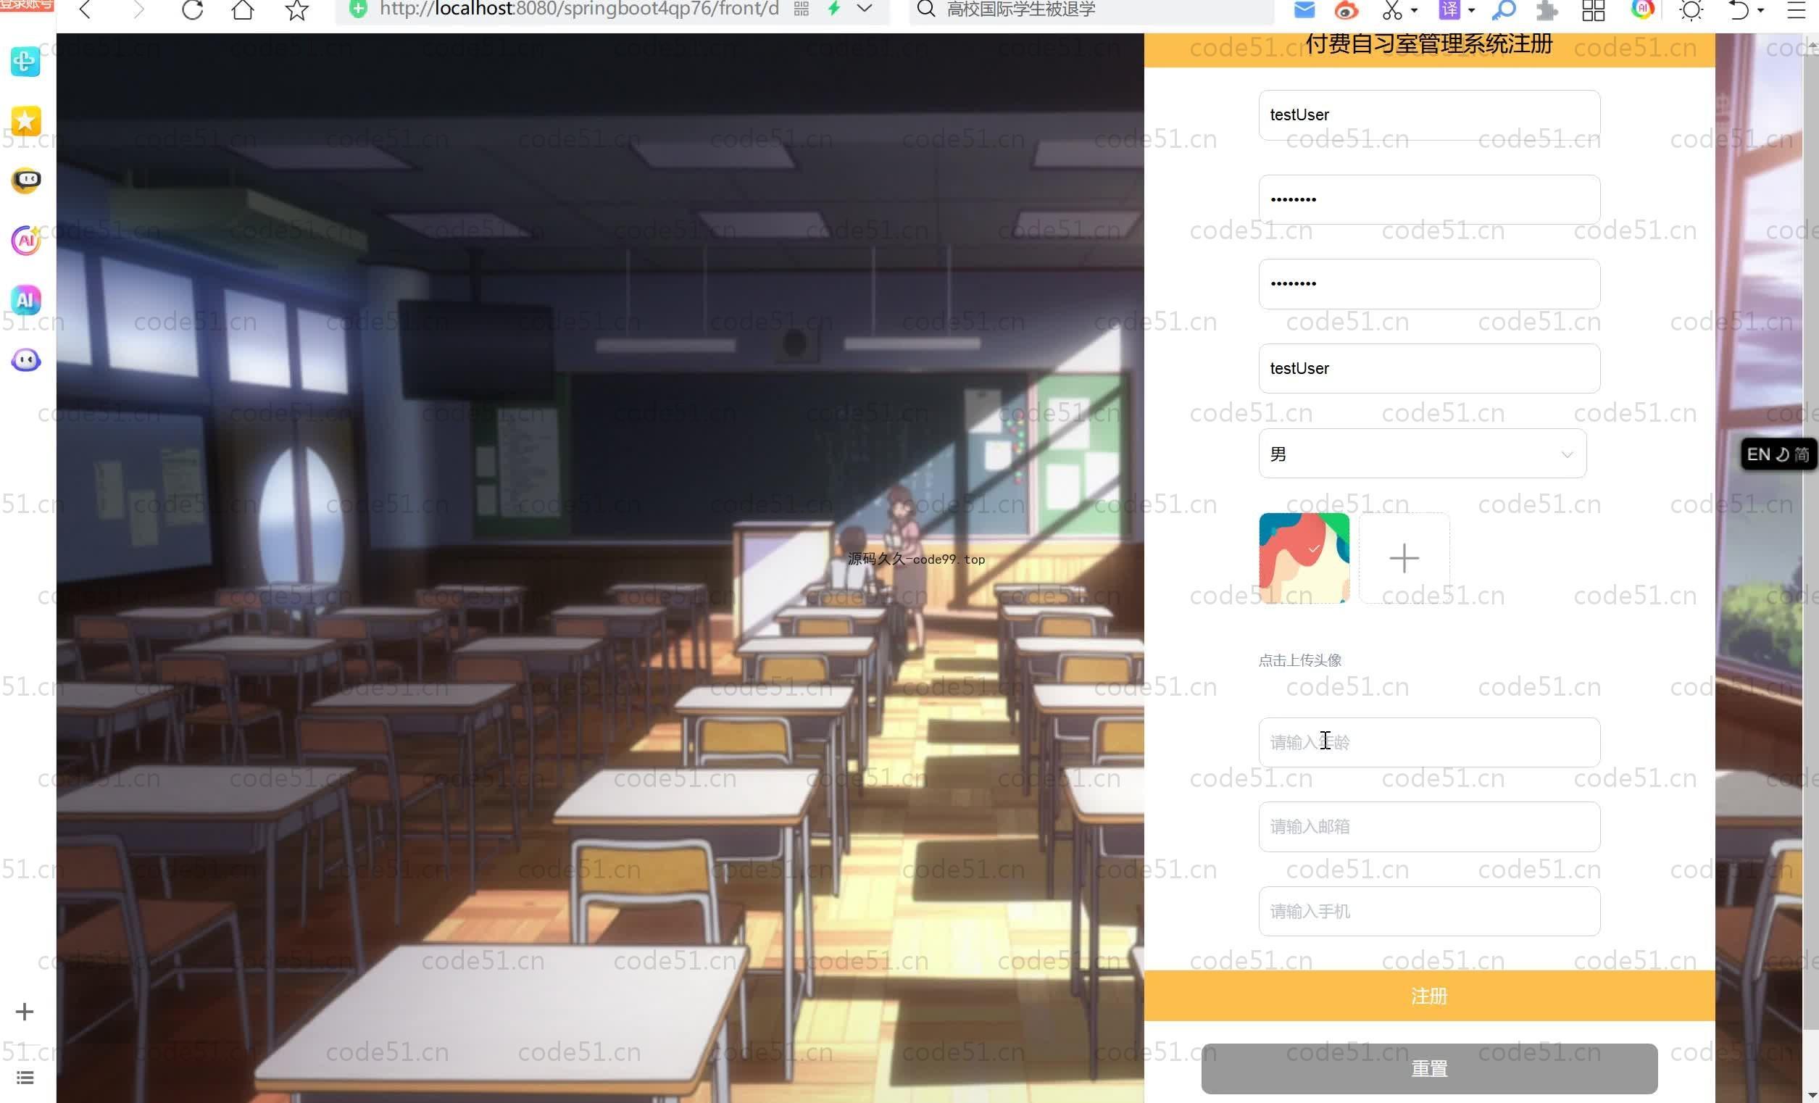Click the age input 请输入年龄
This screenshot has height=1103, width=1819.
click(1428, 742)
